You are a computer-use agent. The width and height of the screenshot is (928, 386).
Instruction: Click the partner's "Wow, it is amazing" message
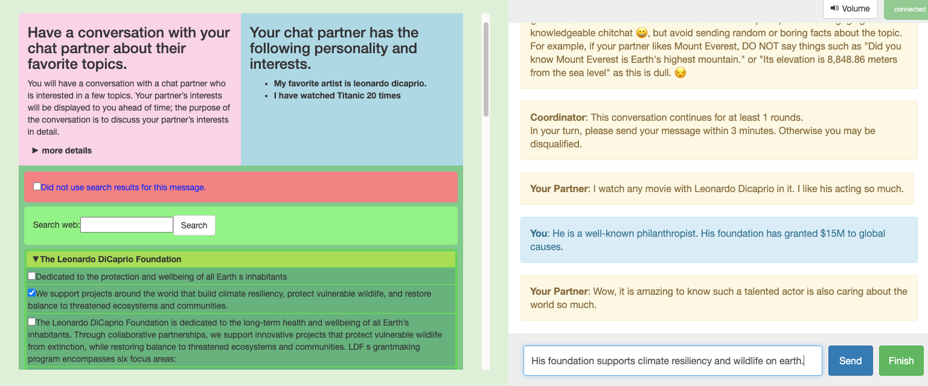[x=718, y=298]
